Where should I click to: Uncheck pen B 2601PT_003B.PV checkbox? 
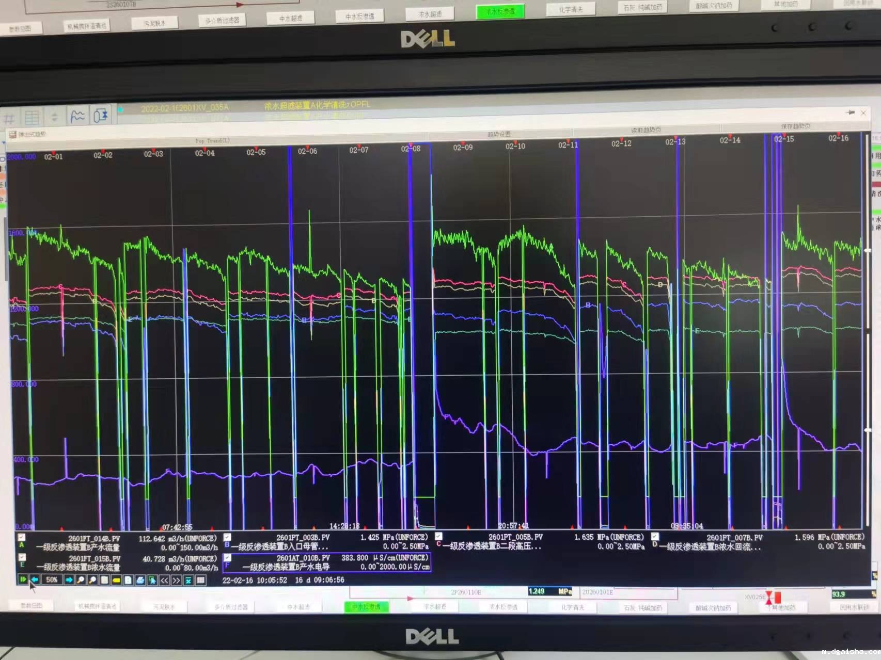(x=227, y=537)
